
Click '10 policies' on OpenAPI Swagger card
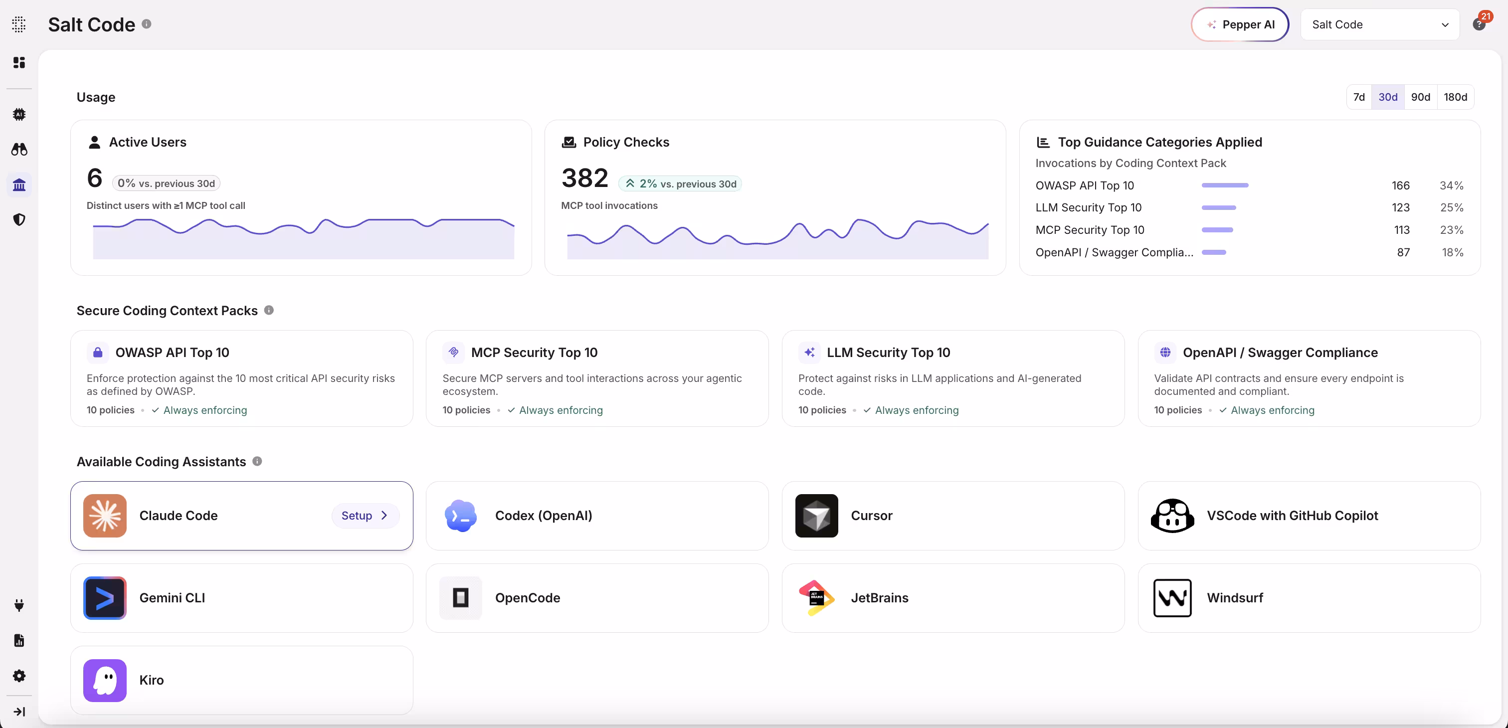[x=1178, y=410]
